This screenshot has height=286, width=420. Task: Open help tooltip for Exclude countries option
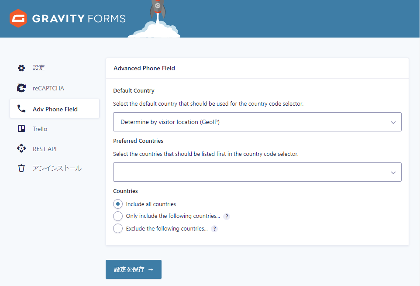pyautogui.click(x=214, y=228)
